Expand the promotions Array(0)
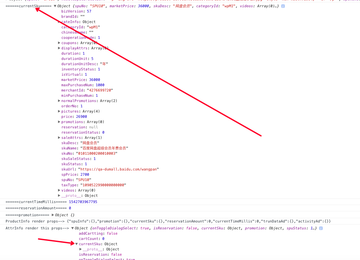 [x=59, y=122]
